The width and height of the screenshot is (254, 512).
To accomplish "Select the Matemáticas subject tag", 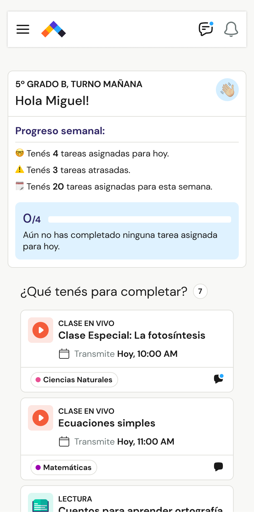I will pos(64,467).
